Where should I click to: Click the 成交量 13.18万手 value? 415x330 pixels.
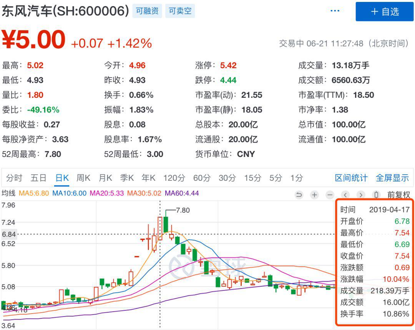coord(350,65)
